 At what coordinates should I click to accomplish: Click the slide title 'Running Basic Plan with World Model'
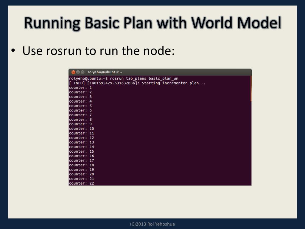153,23
